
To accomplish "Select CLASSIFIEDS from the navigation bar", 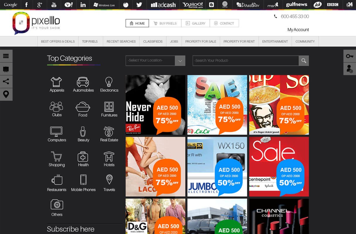I will (x=153, y=41).
